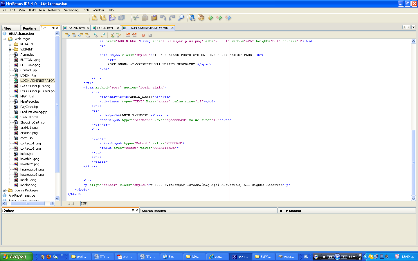Click the Next Bookmark editor icon
This screenshot has width=418, height=261.
[x=103, y=35]
